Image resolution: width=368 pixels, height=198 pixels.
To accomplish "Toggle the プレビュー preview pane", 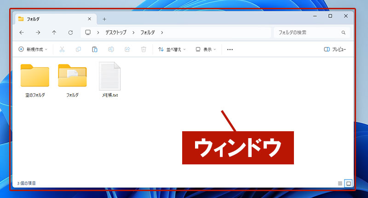I will pyautogui.click(x=335, y=49).
